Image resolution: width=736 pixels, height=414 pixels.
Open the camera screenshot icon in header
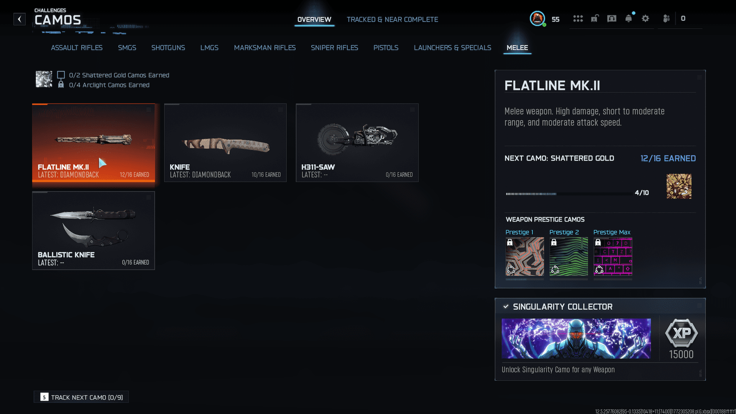point(612,18)
